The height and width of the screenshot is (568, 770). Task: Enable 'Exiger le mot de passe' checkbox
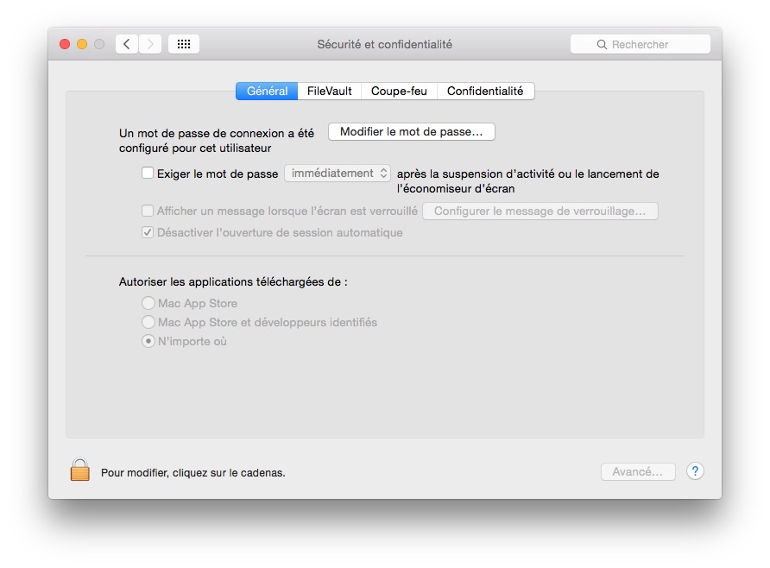tap(148, 173)
